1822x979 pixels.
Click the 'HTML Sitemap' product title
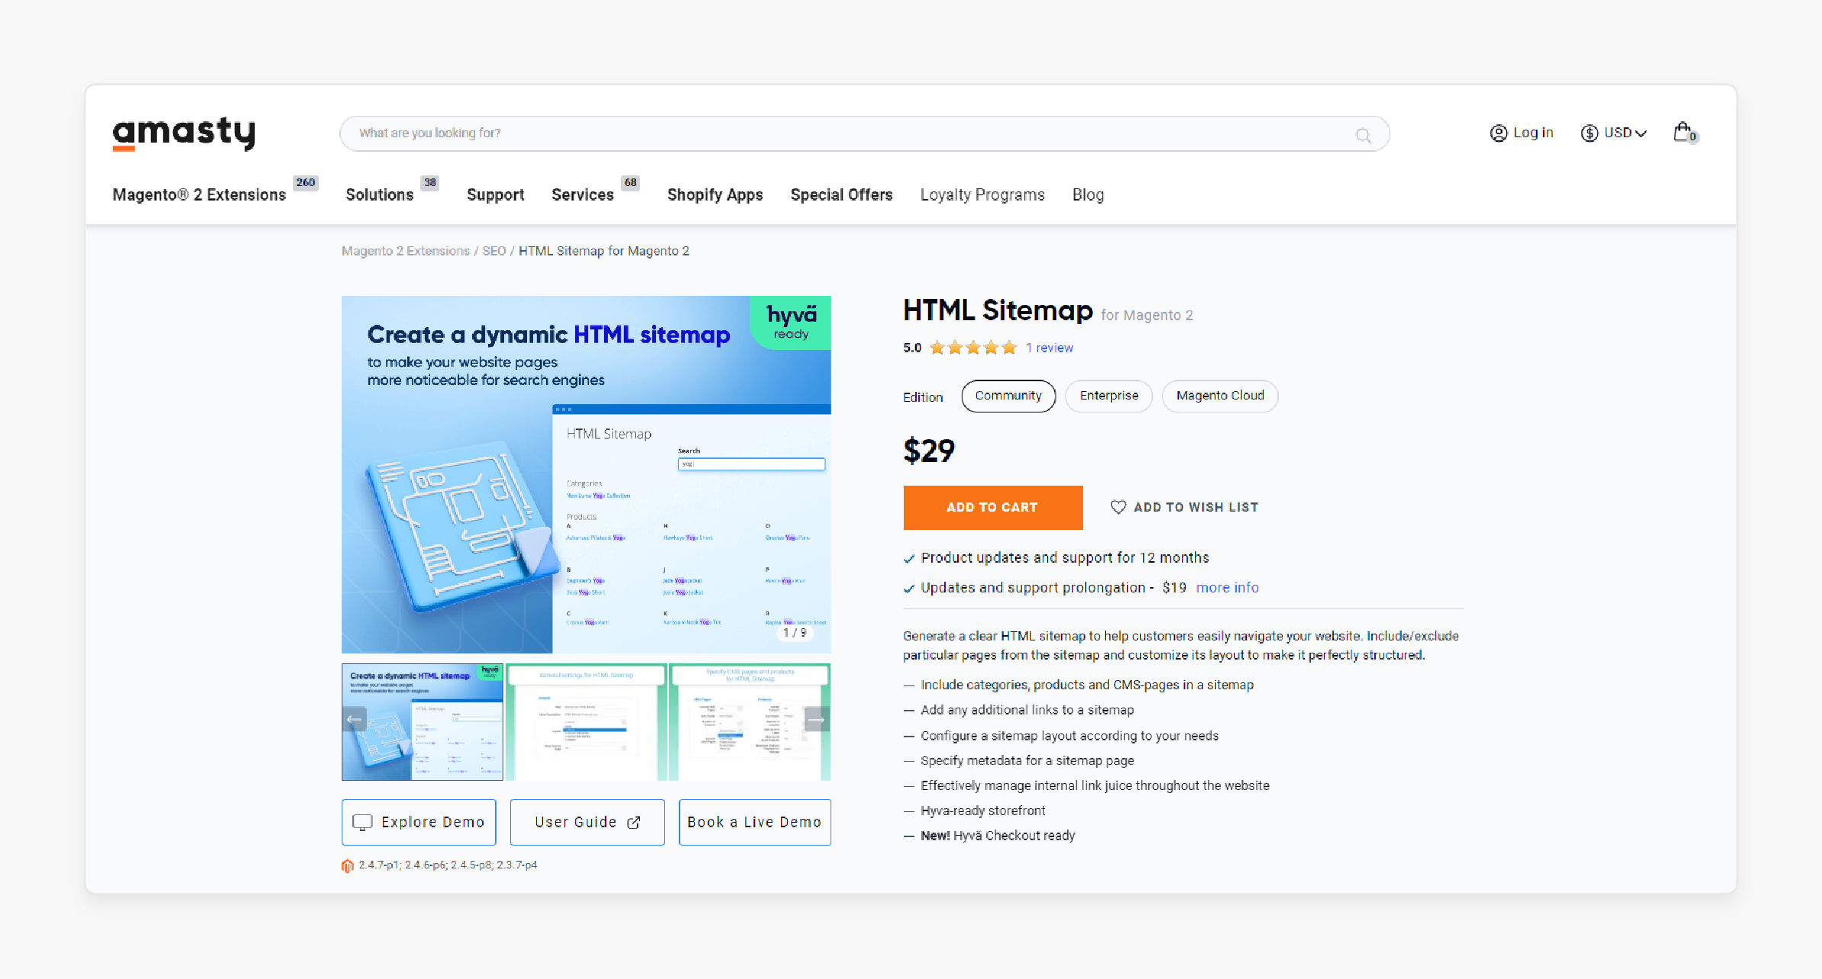tap(998, 310)
